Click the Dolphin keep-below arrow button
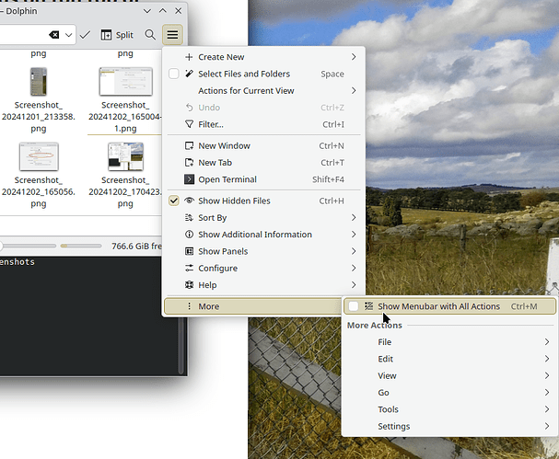This screenshot has height=459, width=559. click(146, 11)
